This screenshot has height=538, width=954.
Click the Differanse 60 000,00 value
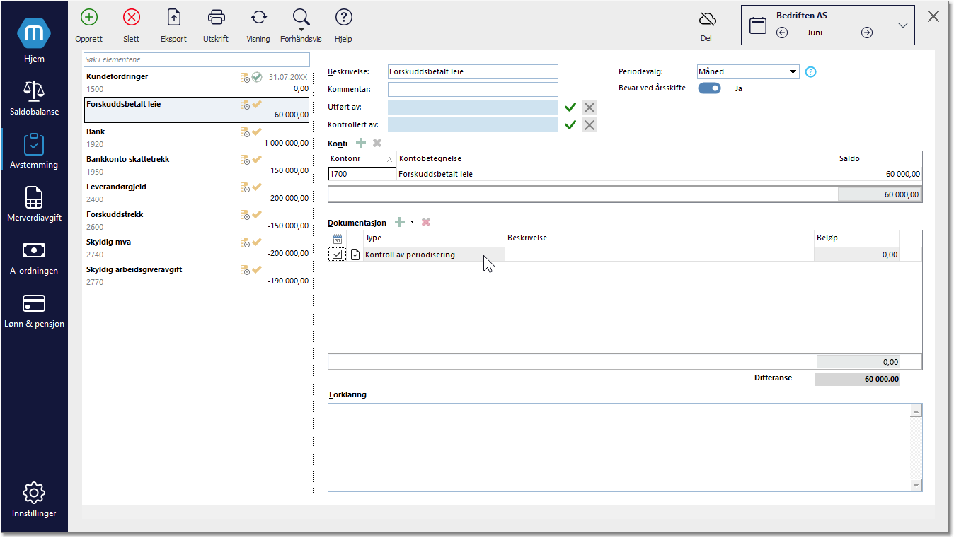point(857,380)
